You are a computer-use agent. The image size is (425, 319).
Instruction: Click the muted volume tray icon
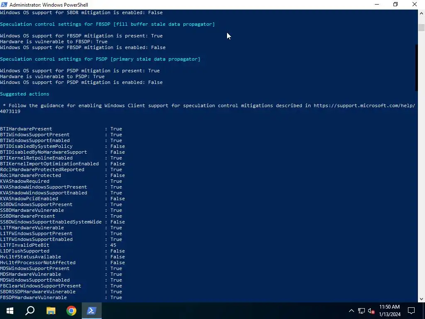click(x=371, y=311)
